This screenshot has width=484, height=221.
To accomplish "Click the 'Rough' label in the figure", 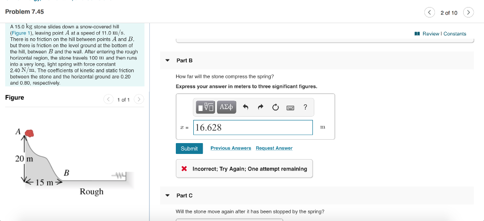I will (x=92, y=191).
